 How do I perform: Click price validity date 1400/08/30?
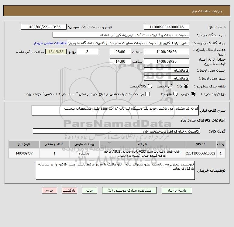[167, 61]
